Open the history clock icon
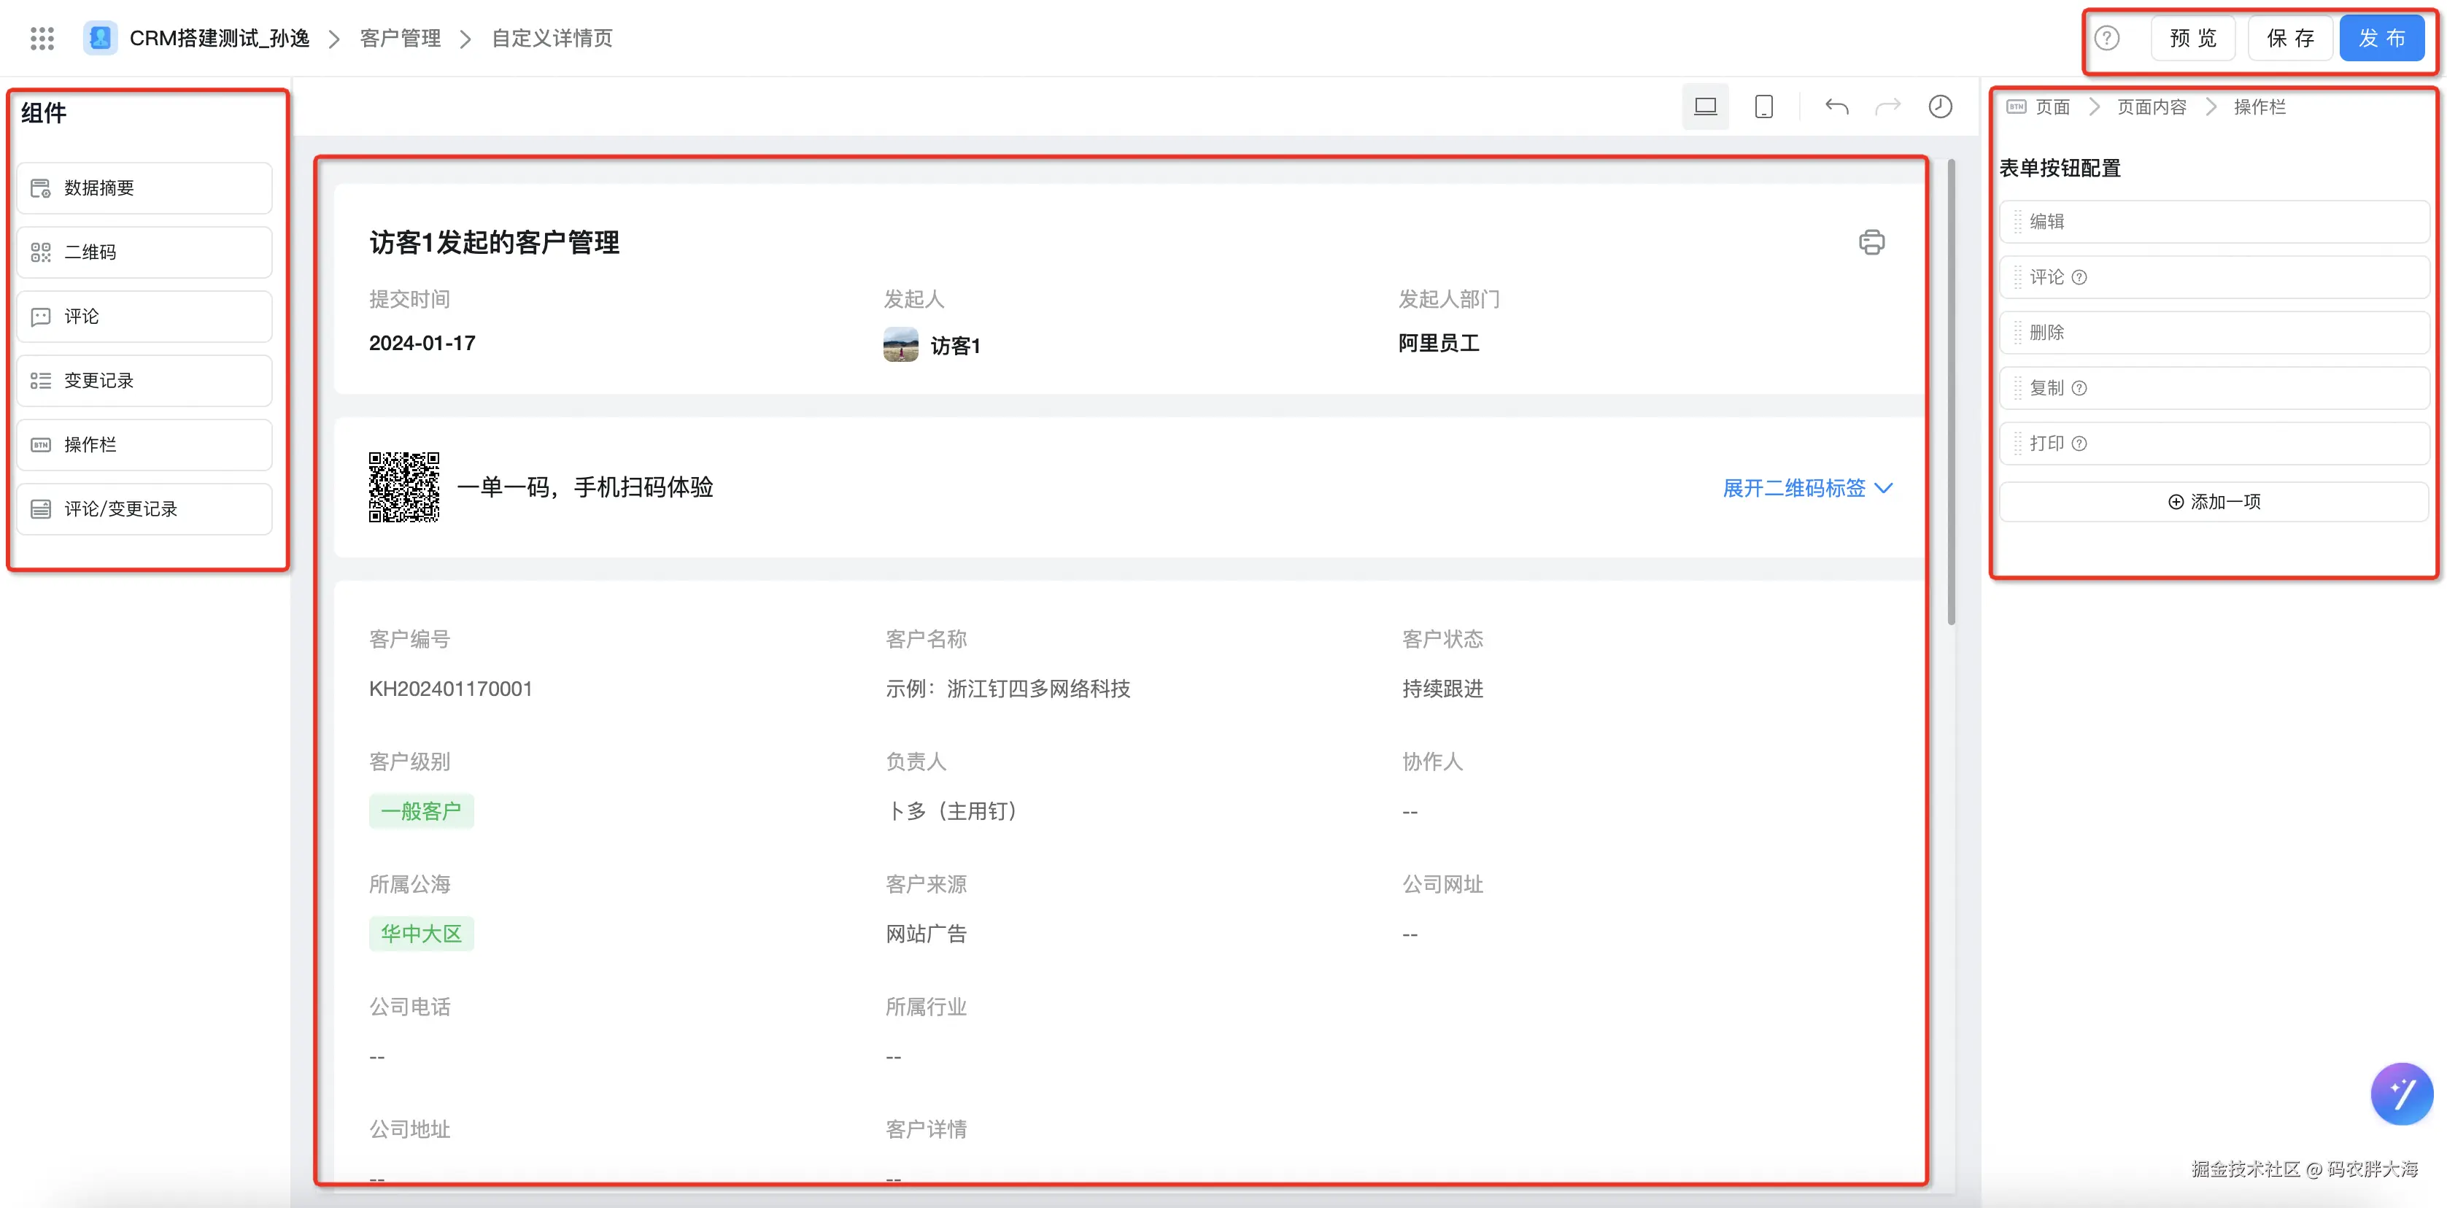Viewport: 2447px width, 1208px height. 1940,107
